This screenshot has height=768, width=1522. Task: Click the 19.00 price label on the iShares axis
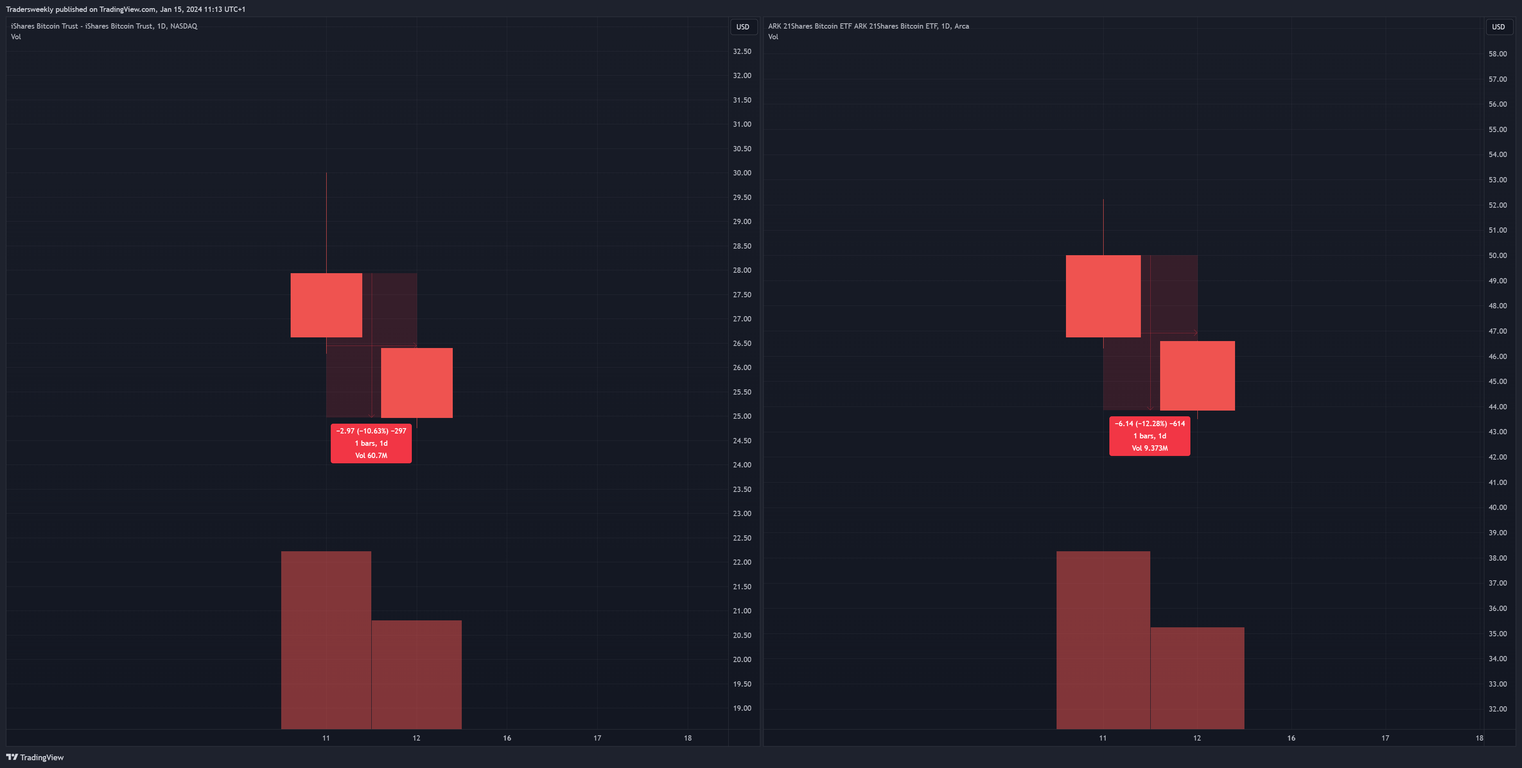coord(742,708)
